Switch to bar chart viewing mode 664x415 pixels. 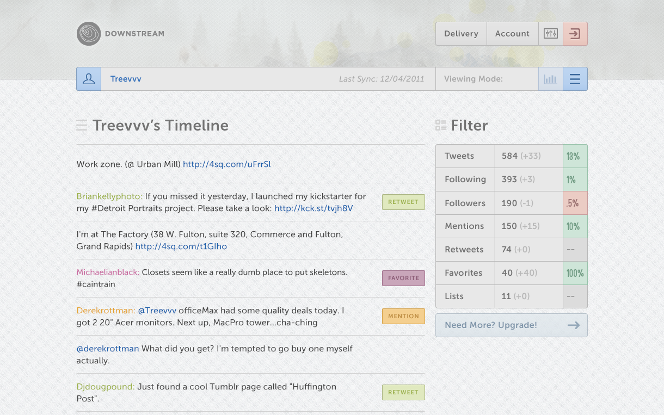(551, 79)
